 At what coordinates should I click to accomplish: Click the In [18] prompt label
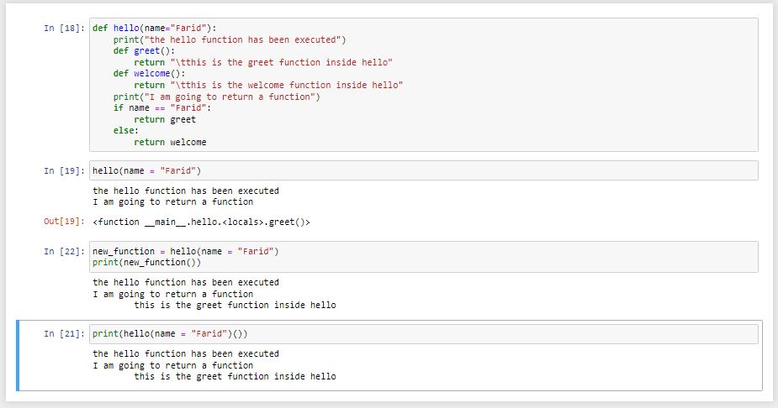[64, 28]
